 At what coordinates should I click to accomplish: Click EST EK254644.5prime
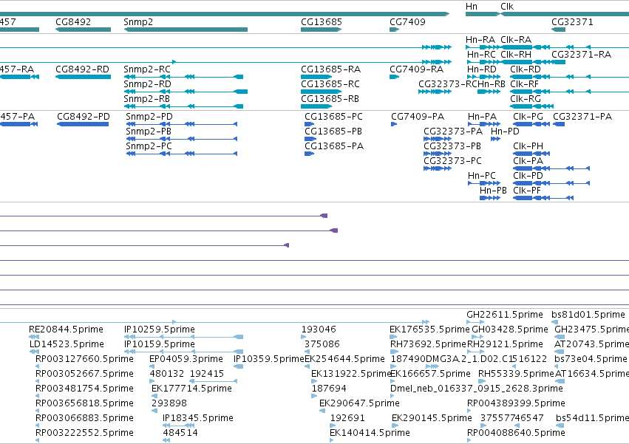coord(344,359)
